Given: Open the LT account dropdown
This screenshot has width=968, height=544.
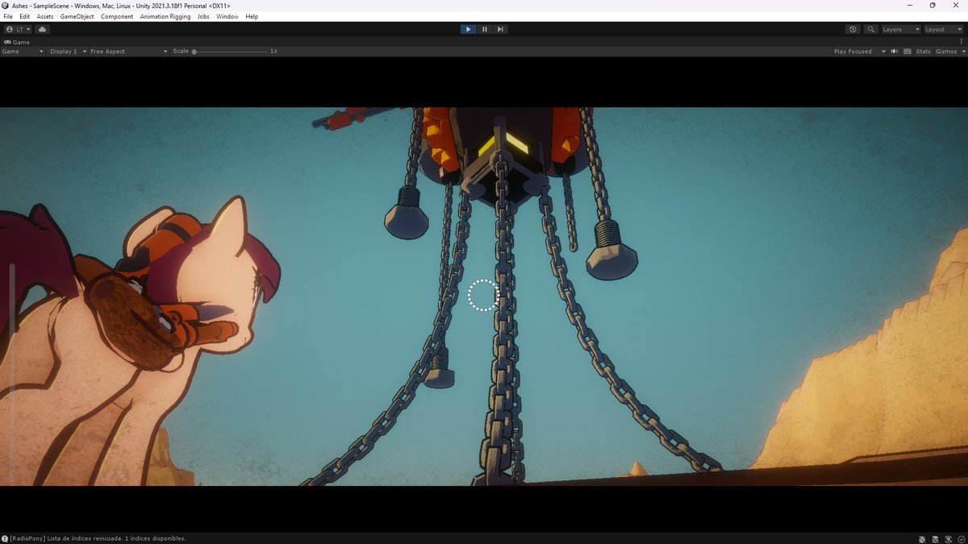Looking at the screenshot, I should pyautogui.click(x=18, y=29).
